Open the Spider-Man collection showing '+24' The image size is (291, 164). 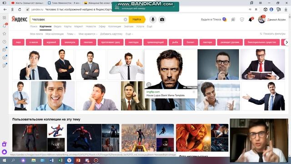(147, 138)
